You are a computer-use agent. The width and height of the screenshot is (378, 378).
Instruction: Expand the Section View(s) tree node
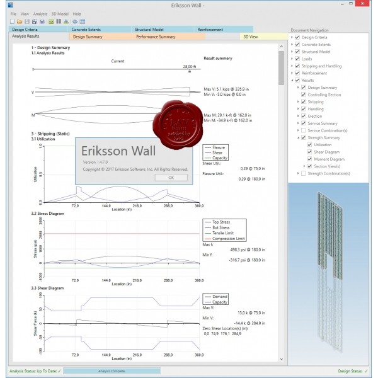(304, 166)
